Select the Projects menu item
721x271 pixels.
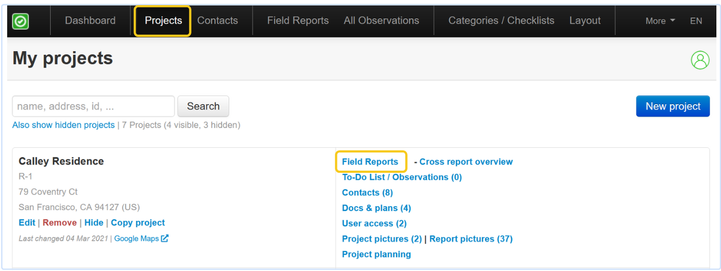click(x=163, y=20)
